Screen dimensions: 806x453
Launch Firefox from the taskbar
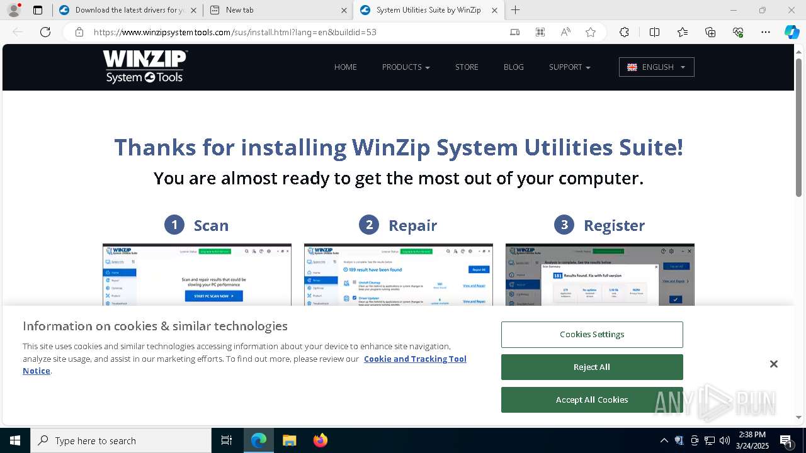click(320, 440)
